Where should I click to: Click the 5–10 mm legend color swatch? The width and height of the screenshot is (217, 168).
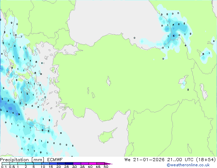point(38,164)
